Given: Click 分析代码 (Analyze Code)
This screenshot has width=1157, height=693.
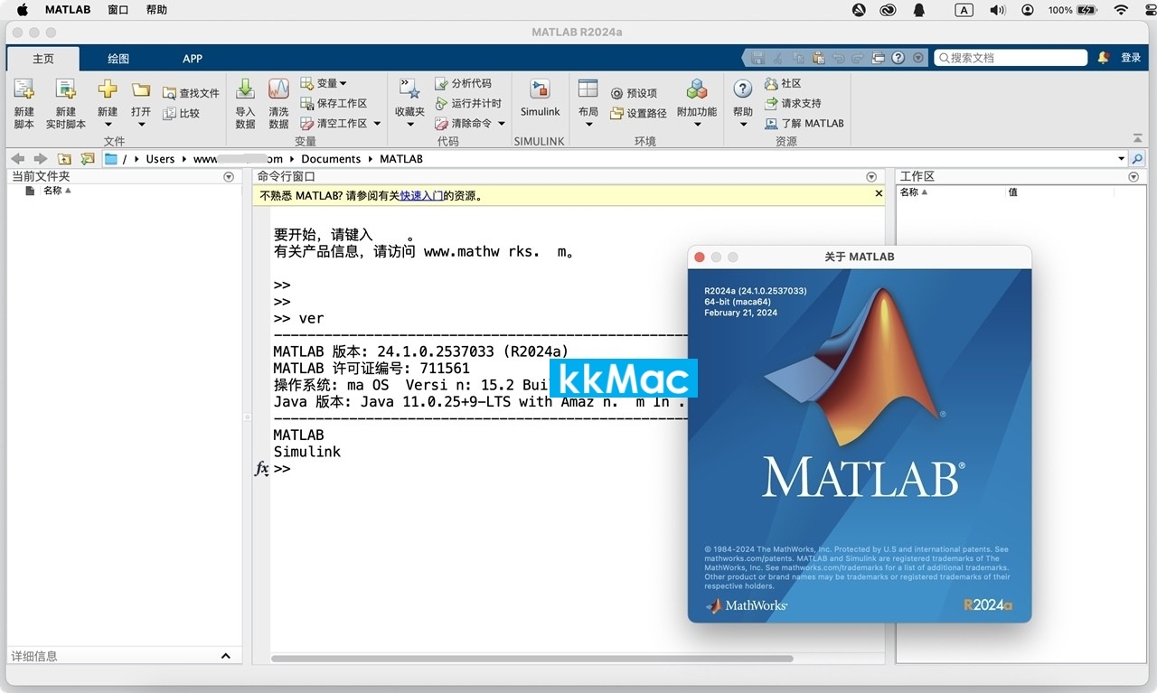Looking at the screenshot, I should pyautogui.click(x=463, y=83).
